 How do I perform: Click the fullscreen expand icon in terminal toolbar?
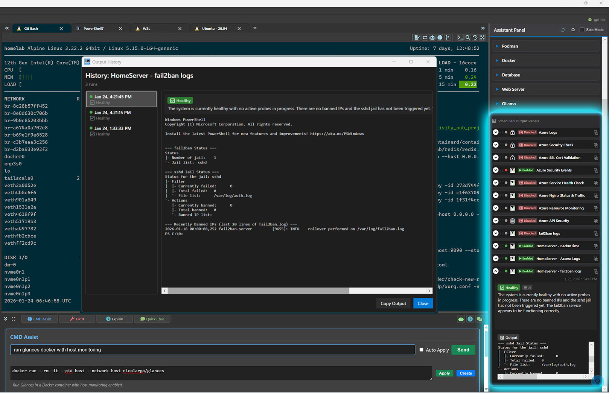[x=483, y=38]
